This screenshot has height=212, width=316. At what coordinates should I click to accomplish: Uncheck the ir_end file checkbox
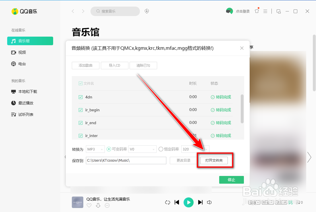coord(81,123)
